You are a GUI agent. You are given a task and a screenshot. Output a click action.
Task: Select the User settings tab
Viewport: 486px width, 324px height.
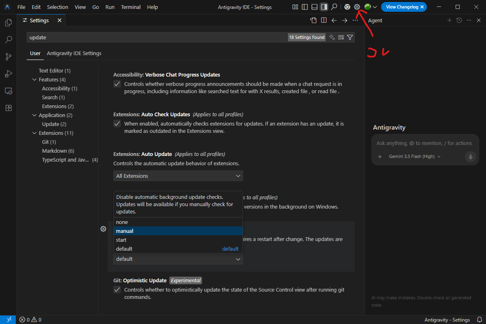click(x=35, y=53)
